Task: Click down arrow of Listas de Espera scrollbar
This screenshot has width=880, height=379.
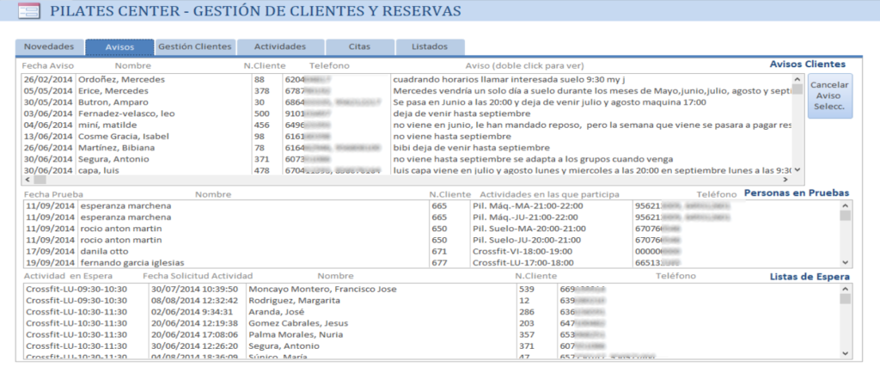Action: 844,353
